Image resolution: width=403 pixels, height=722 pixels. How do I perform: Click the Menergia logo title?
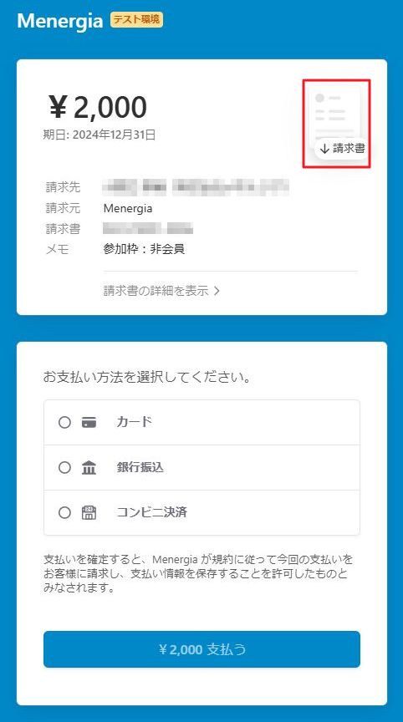60,21
